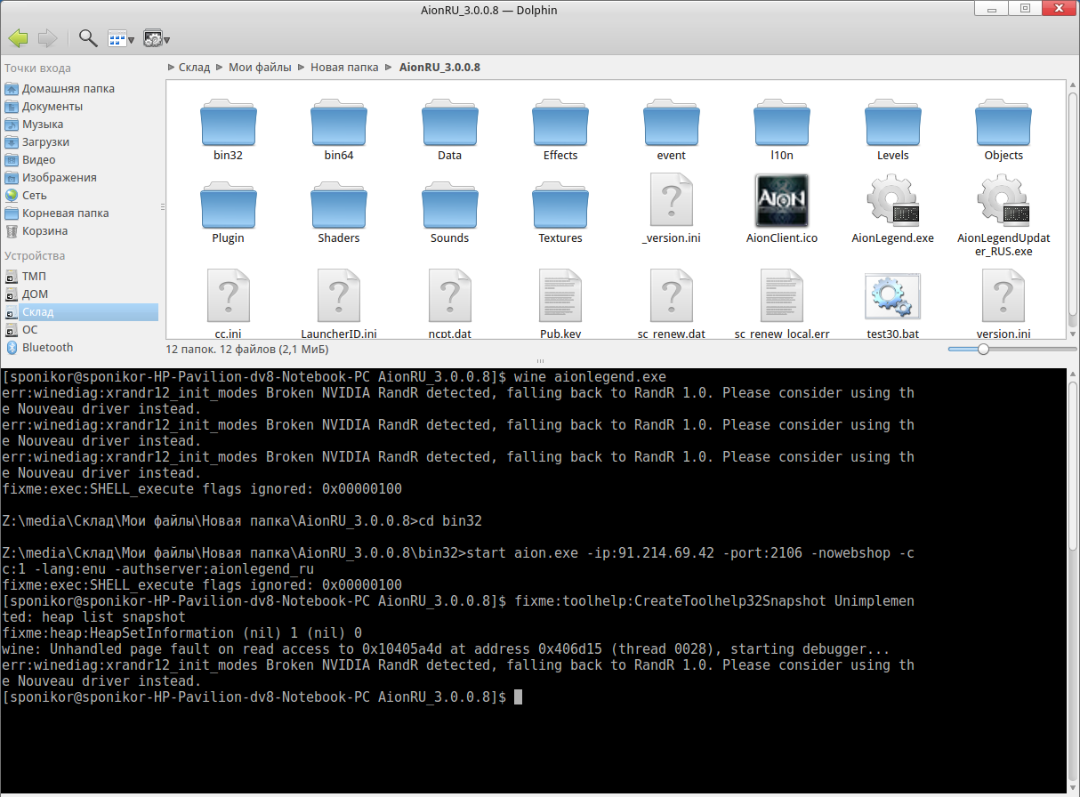The height and width of the screenshot is (797, 1080).
Task: Open Корзина trash in the sidebar
Action: click(44, 231)
